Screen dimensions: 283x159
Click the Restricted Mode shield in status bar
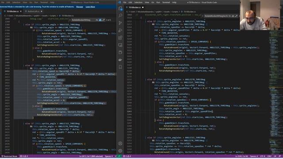pyautogui.click(x=9, y=156)
